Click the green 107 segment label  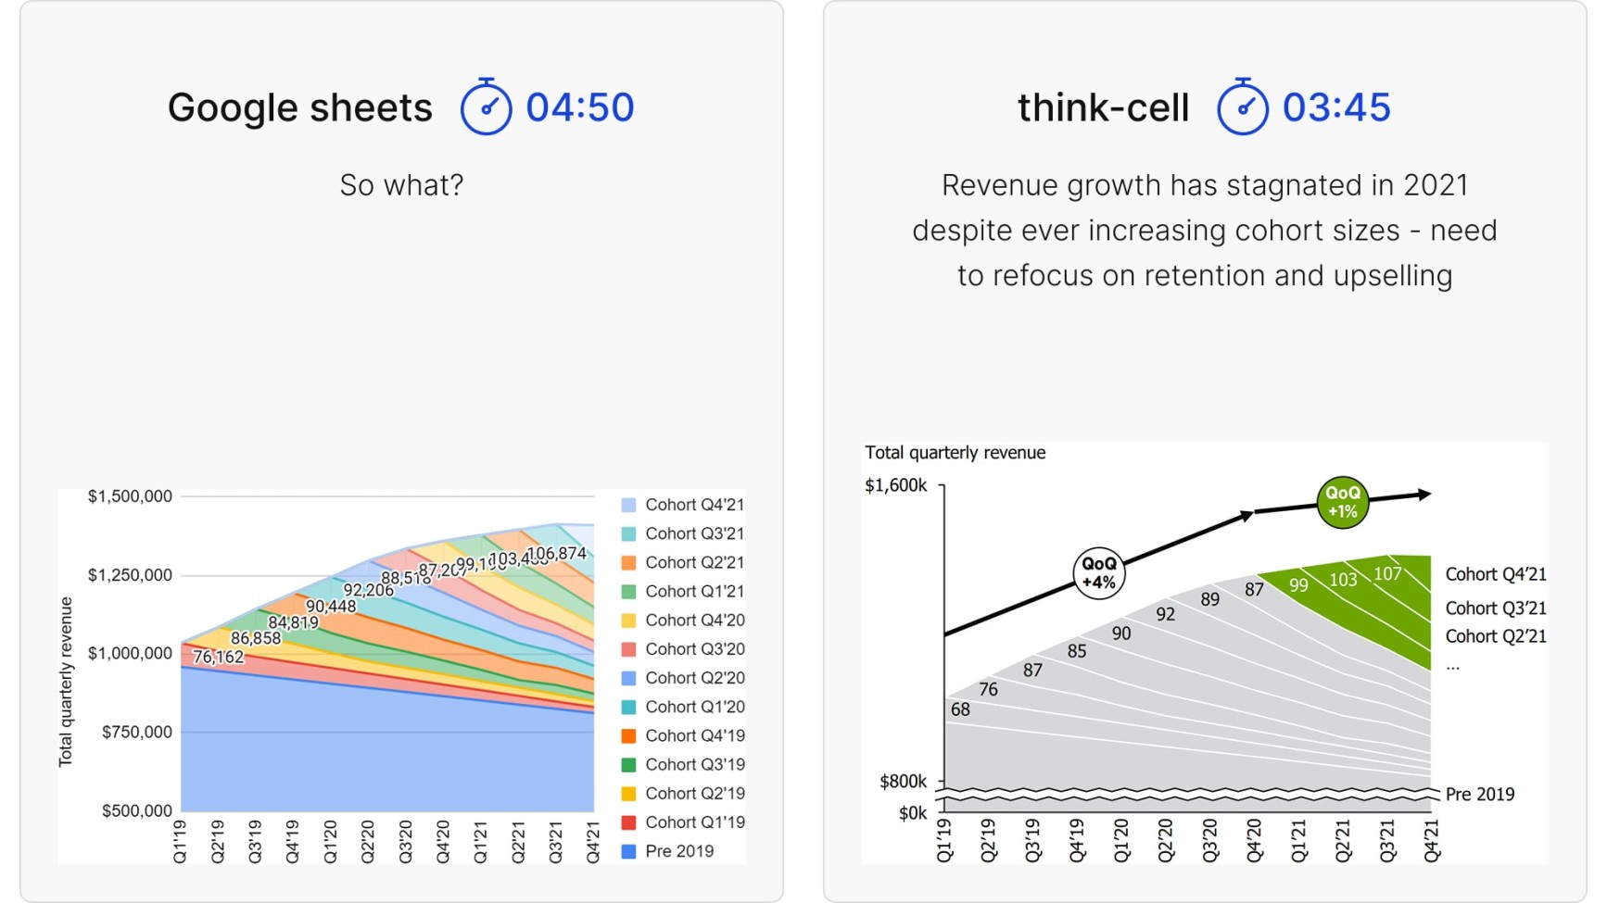[x=1387, y=574]
